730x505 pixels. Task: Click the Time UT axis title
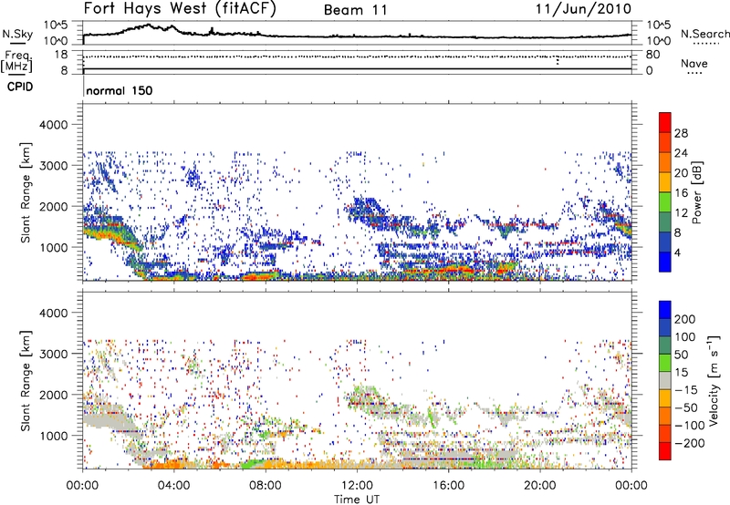click(357, 500)
